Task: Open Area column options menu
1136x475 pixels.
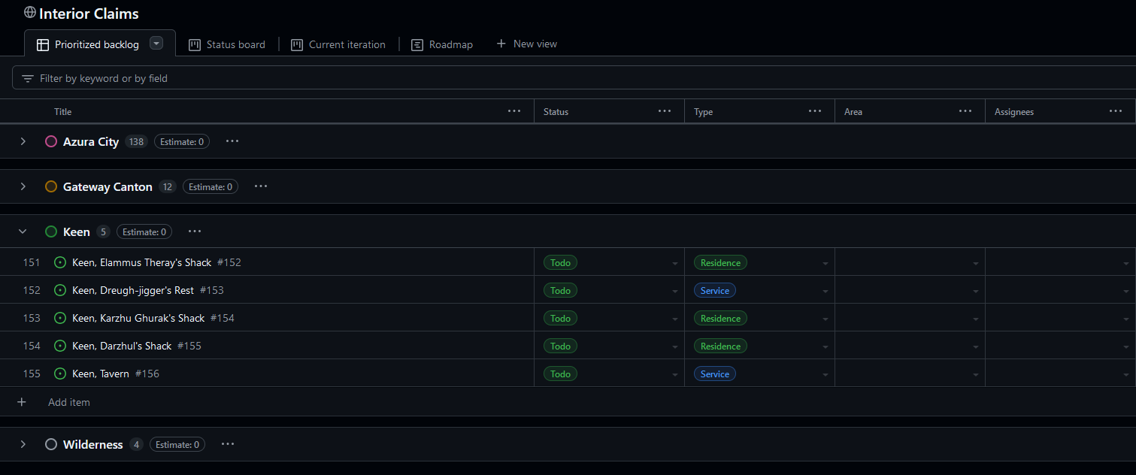Action: tap(965, 111)
